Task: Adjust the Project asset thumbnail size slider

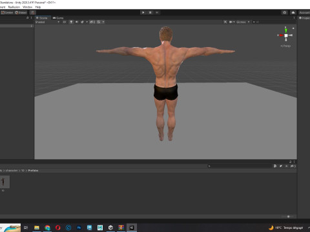Action: click(x=288, y=217)
